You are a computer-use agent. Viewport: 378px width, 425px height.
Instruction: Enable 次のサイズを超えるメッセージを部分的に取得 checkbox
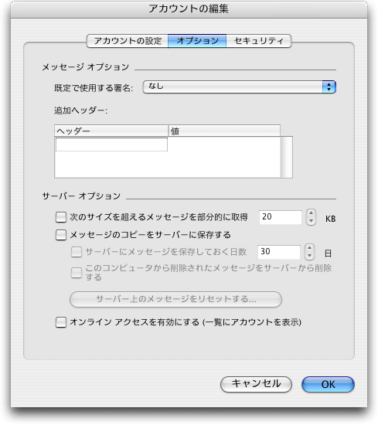(61, 217)
